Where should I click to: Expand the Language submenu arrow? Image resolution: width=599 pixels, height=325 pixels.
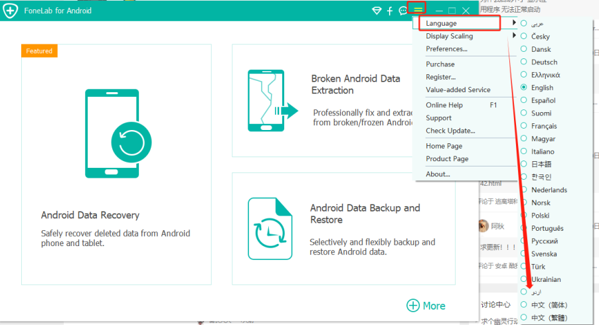click(x=514, y=23)
